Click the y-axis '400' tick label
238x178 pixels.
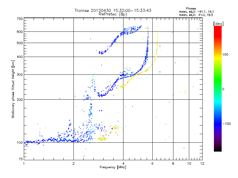20,57
